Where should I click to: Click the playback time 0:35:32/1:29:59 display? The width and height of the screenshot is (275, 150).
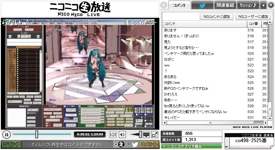pos(90,134)
